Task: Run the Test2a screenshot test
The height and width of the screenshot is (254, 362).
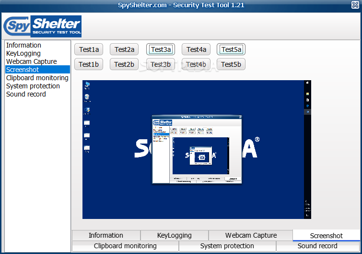Action: pos(124,49)
